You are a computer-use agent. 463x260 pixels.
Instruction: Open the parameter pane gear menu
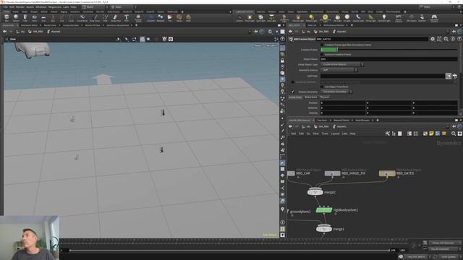coord(433,39)
